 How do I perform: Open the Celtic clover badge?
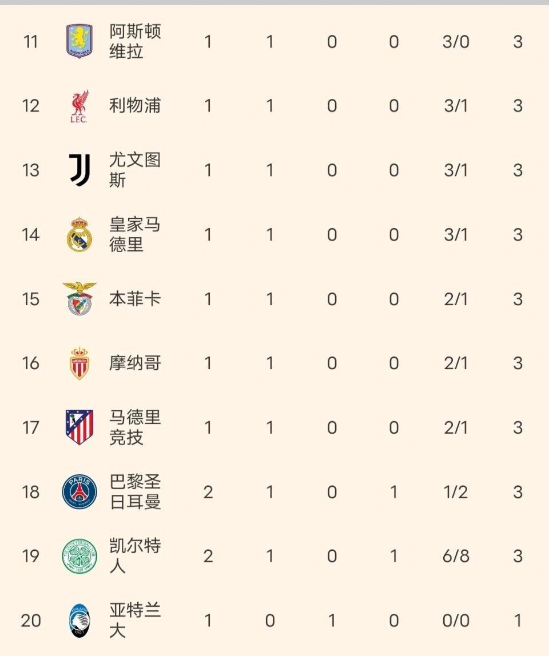(79, 556)
